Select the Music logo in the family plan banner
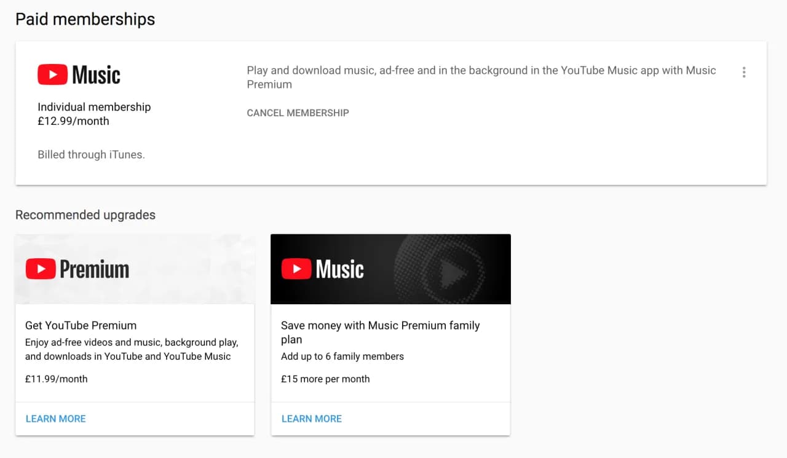The height and width of the screenshot is (458, 787). click(323, 268)
